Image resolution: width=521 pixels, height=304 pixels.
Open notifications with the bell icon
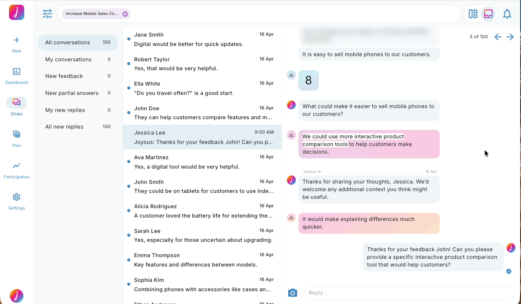[507, 14]
